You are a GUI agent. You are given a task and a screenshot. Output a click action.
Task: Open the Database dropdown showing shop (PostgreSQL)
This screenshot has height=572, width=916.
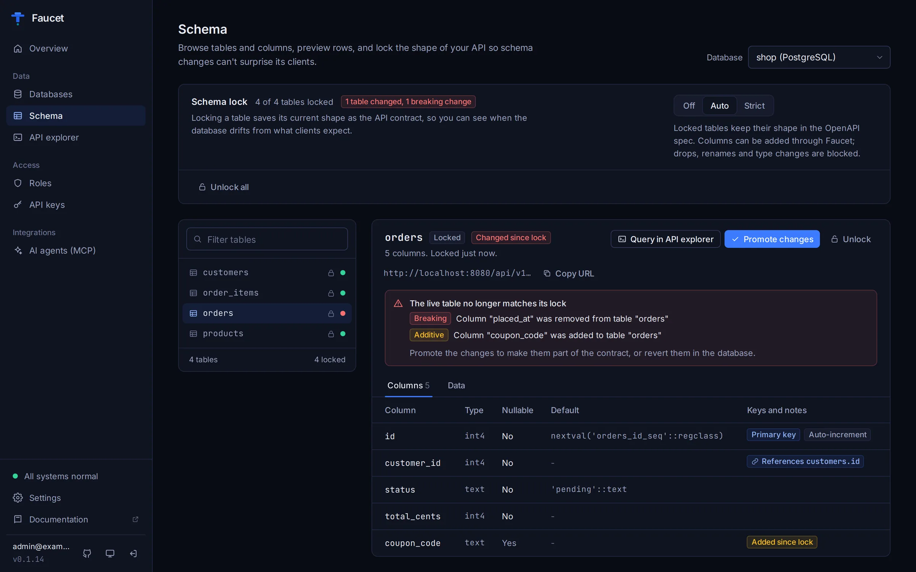point(819,57)
